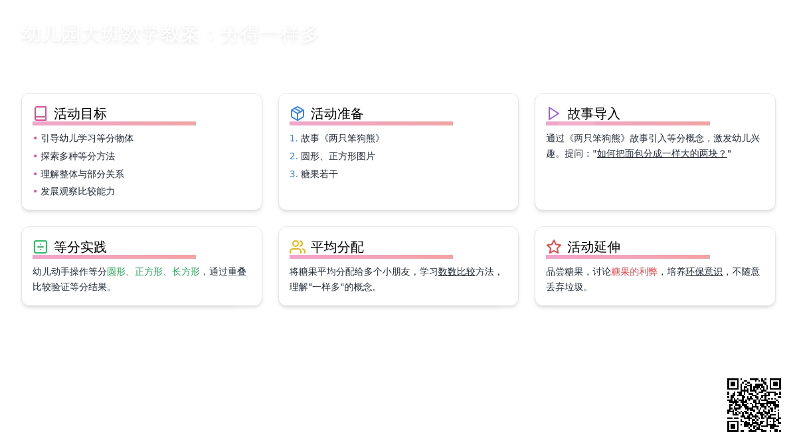
Task: Click the green division icon beside 等分实践
Action: click(x=41, y=247)
